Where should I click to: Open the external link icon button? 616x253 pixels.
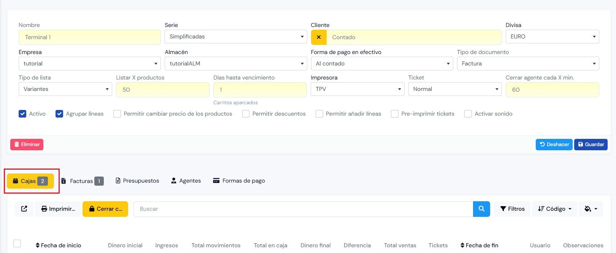[x=24, y=209]
